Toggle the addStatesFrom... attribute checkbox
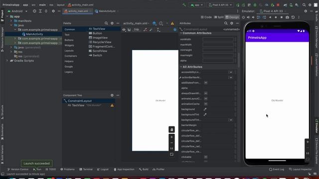The height and width of the screenshot is (179, 319). (x=206, y=83)
